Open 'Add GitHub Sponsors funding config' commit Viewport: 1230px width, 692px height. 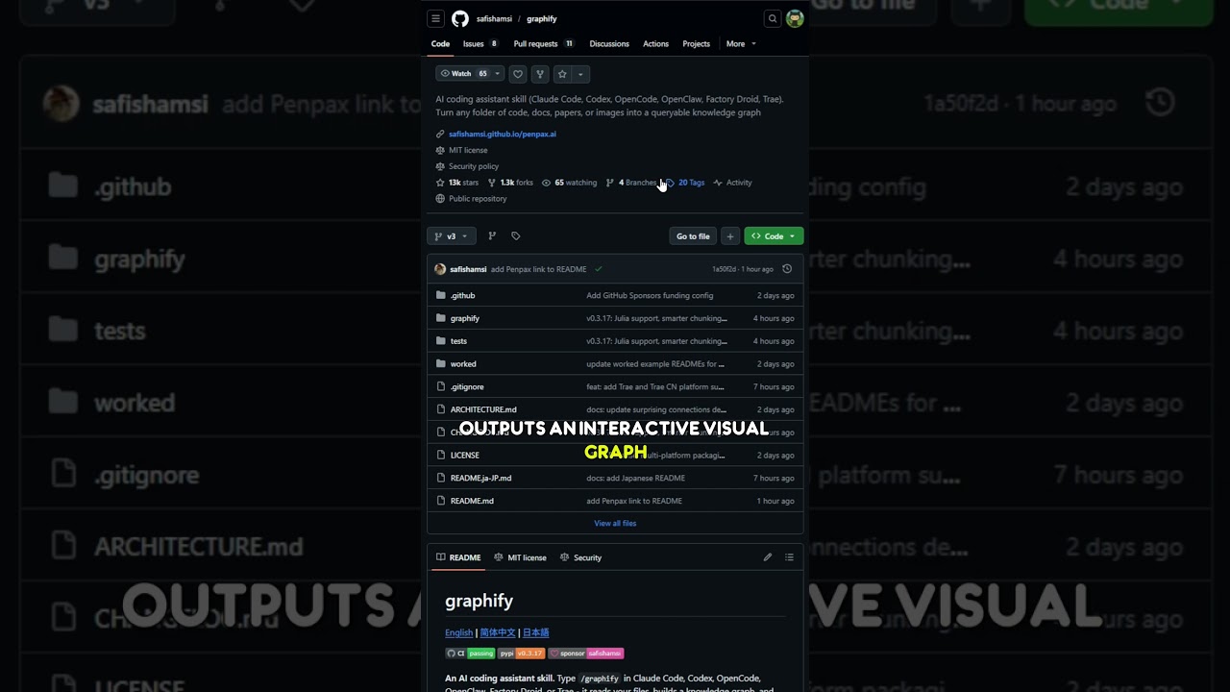[x=650, y=296]
